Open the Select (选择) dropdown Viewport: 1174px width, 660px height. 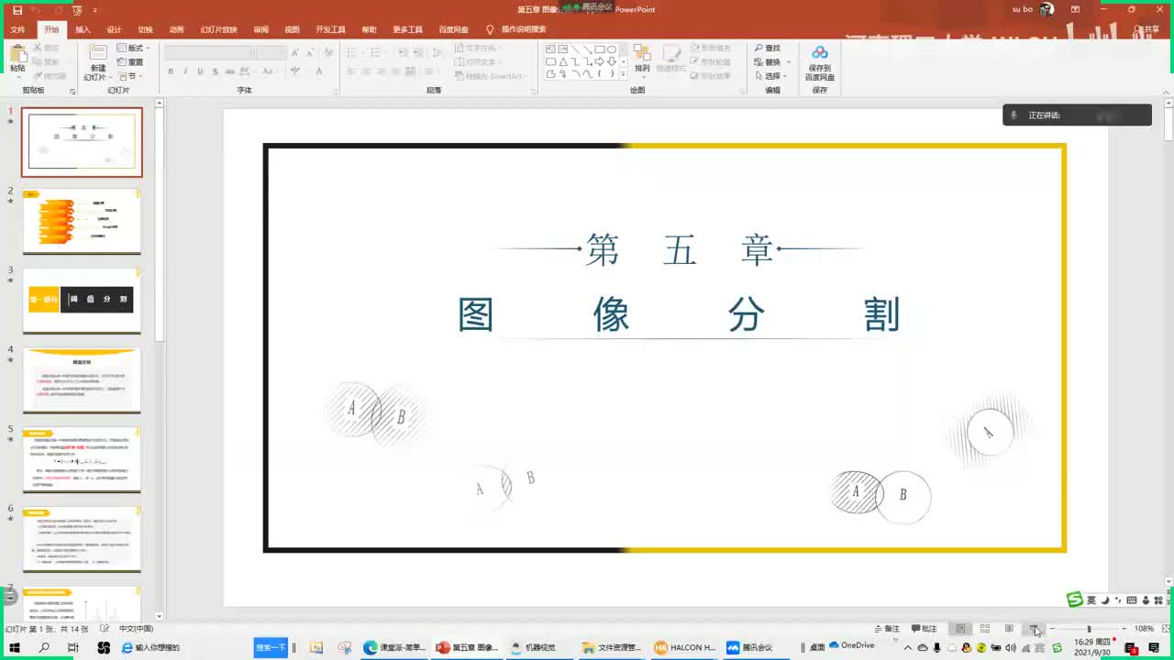click(770, 77)
